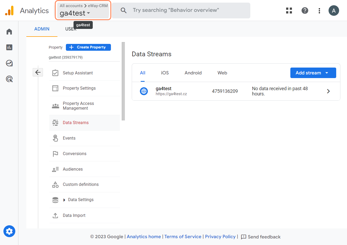This screenshot has height=245, width=347.
Task: Open Property Access Management item
Action: click(x=85, y=106)
